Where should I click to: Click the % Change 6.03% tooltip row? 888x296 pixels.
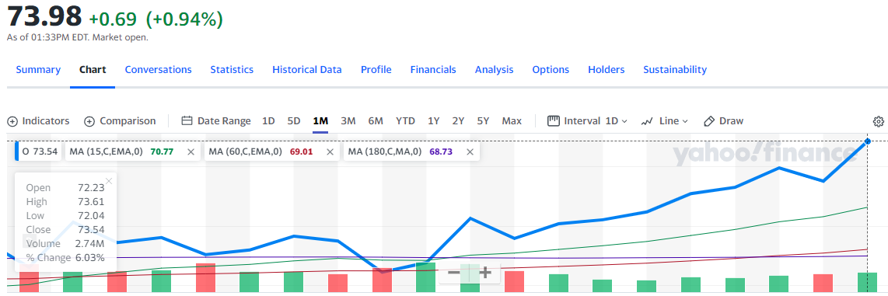click(x=65, y=258)
